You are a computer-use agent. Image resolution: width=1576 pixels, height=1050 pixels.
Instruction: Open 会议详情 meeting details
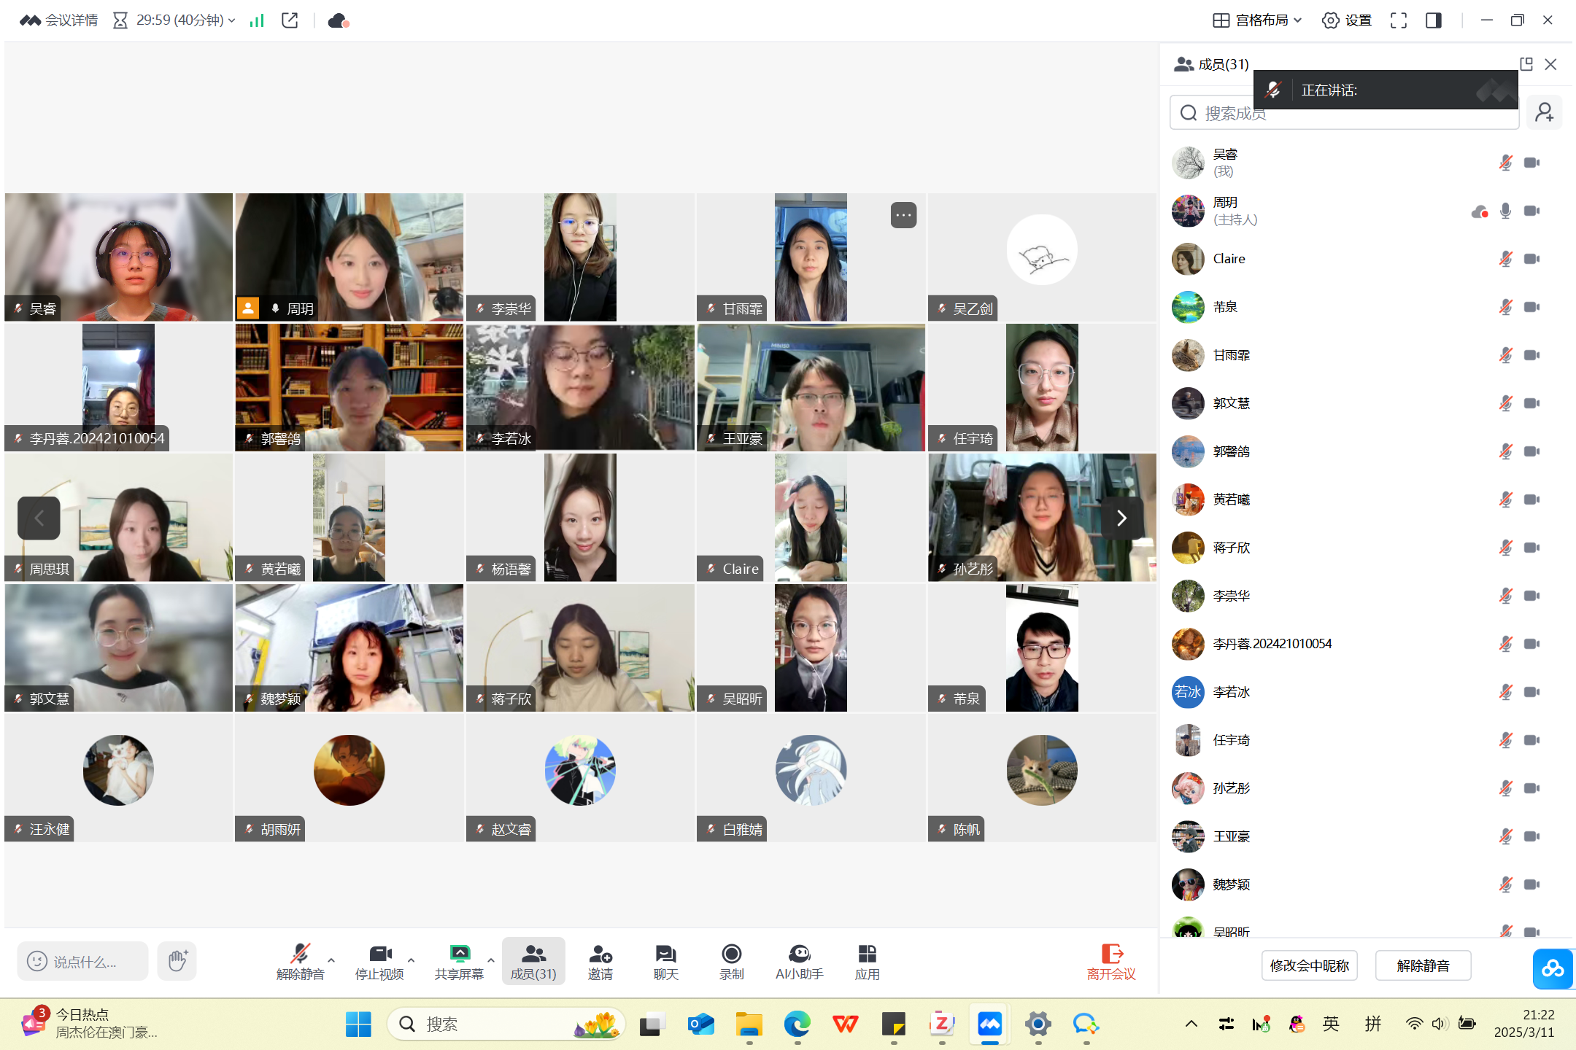[x=58, y=20]
